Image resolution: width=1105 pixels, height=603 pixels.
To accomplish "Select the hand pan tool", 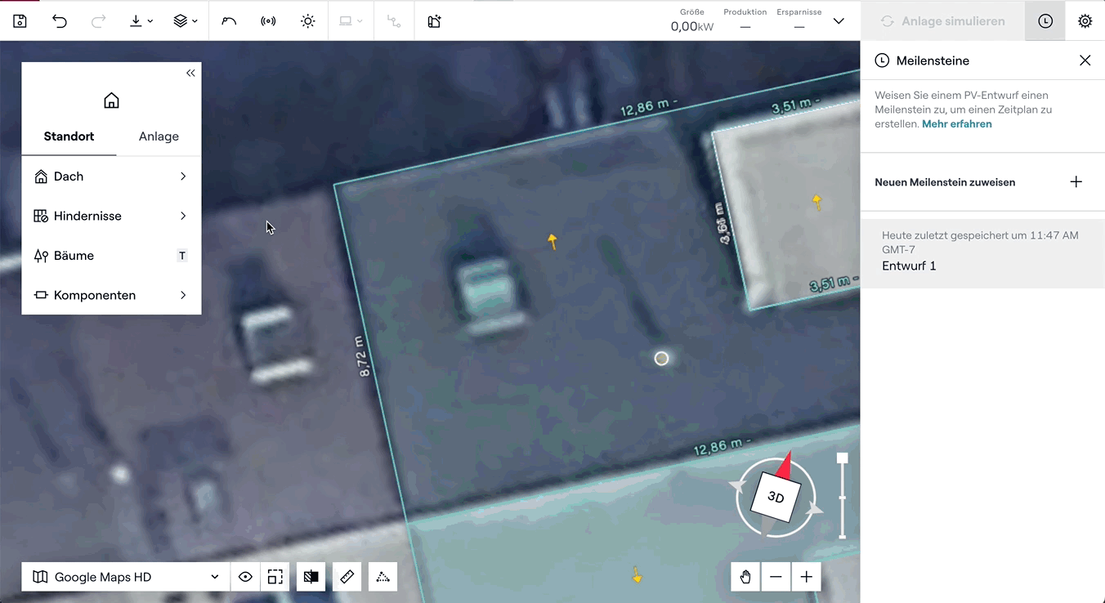I will (745, 577).
